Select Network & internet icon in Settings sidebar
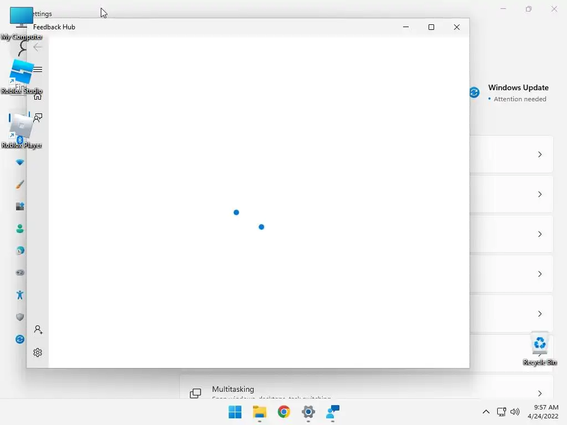Screen dimensions: 567x425 click(20, 162)
